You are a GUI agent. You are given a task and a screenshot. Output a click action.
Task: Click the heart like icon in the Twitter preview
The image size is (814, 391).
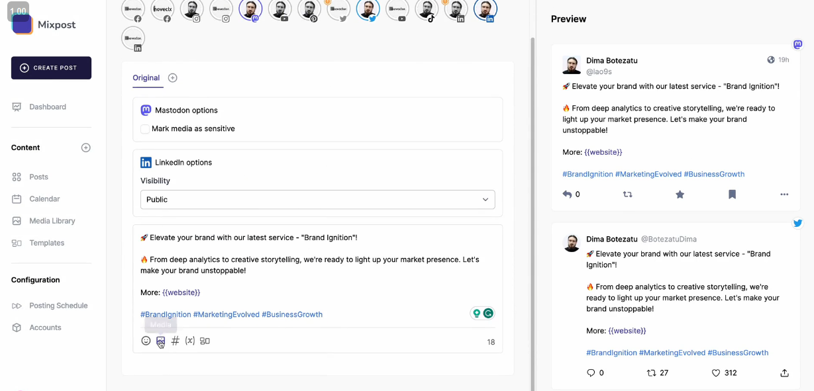715,373
